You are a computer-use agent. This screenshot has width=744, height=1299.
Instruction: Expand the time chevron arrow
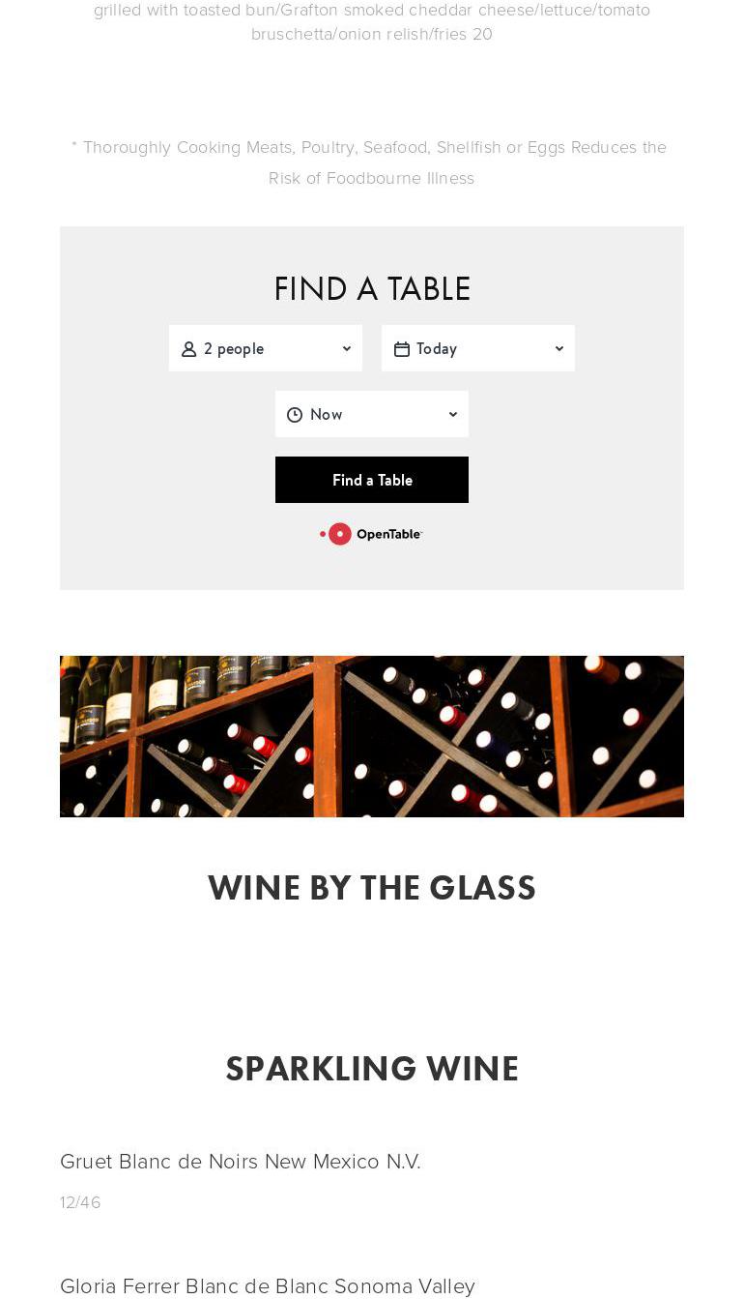(x=453, y=415)
